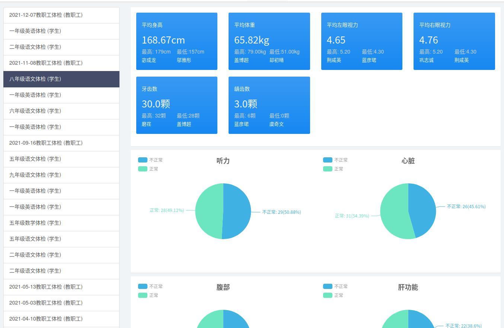Click the 平均左眼视力 card title
The image size is (504, 328).
click(x=342, y=25)
